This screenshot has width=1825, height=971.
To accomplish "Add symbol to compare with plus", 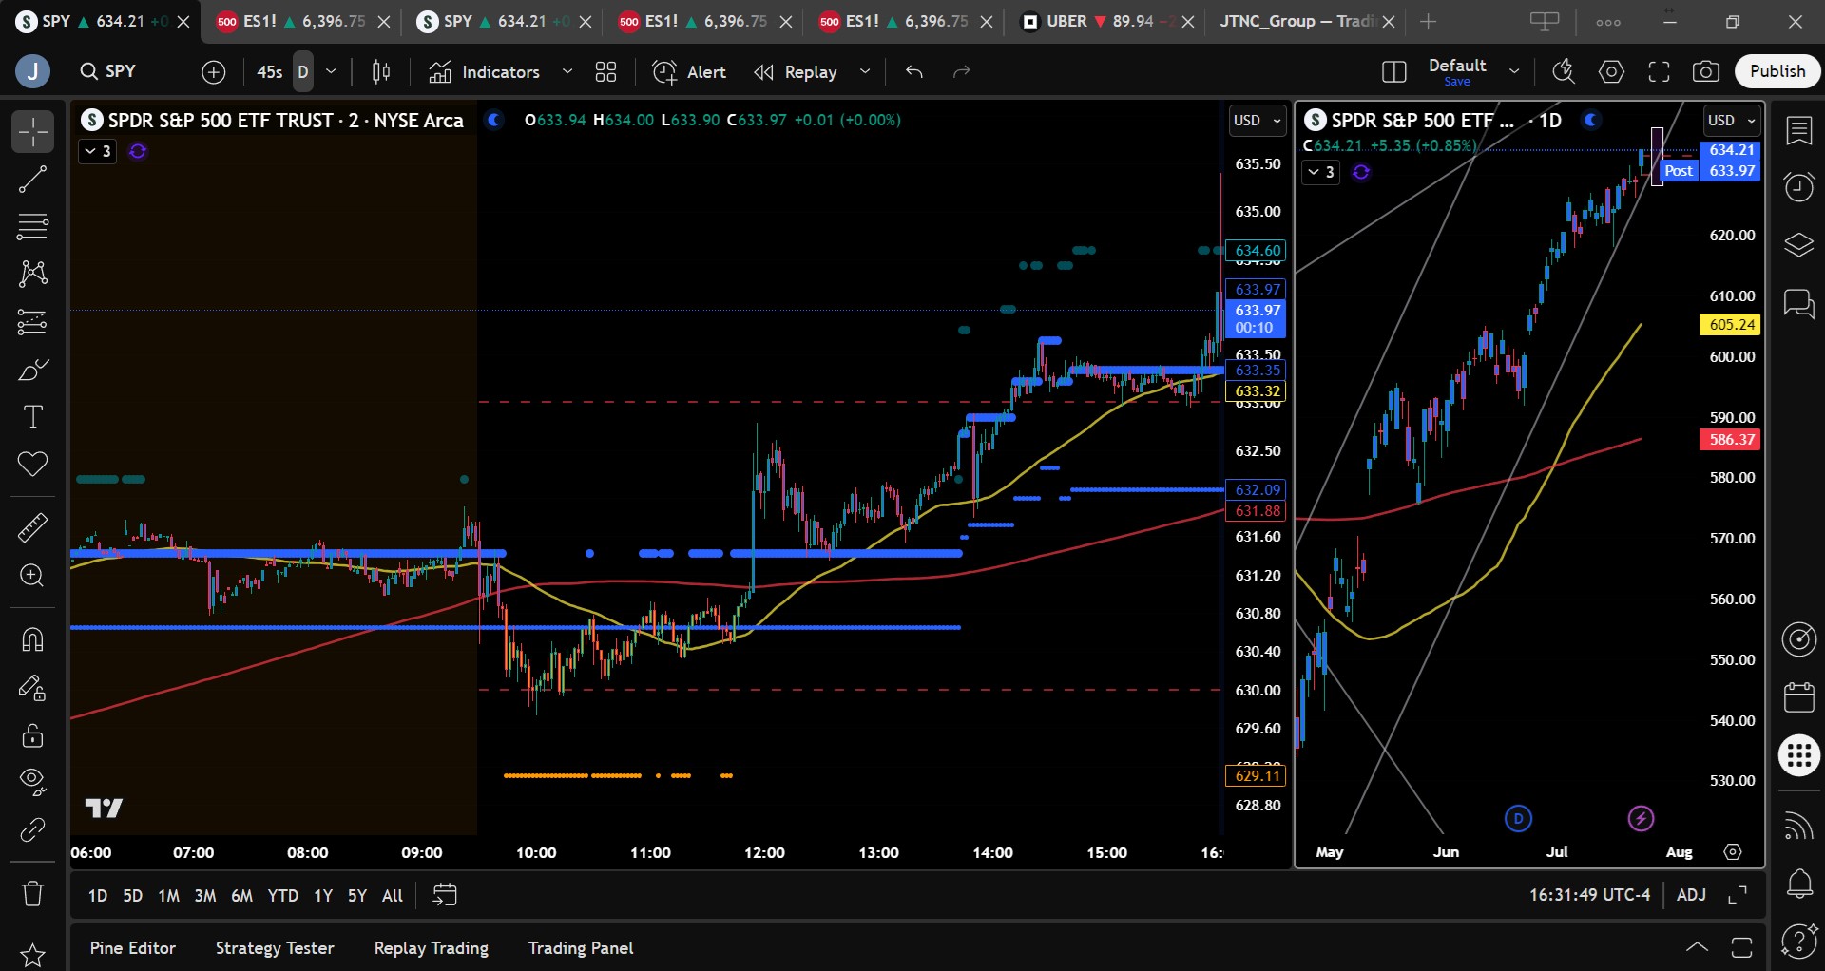I will 214,71.
